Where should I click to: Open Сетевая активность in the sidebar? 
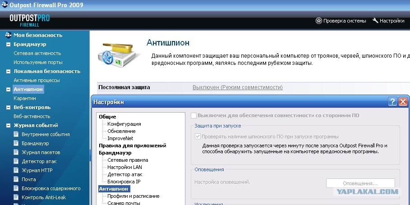[x=37, y=53]
